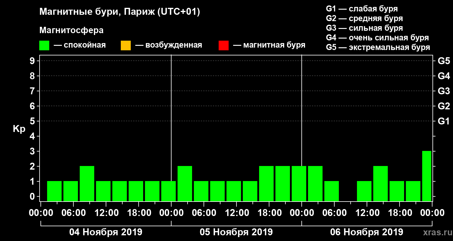
Task: Click the Kp 2 bar just after midnight 5 November
Action: pyautogui.click(x=185, y=183)
